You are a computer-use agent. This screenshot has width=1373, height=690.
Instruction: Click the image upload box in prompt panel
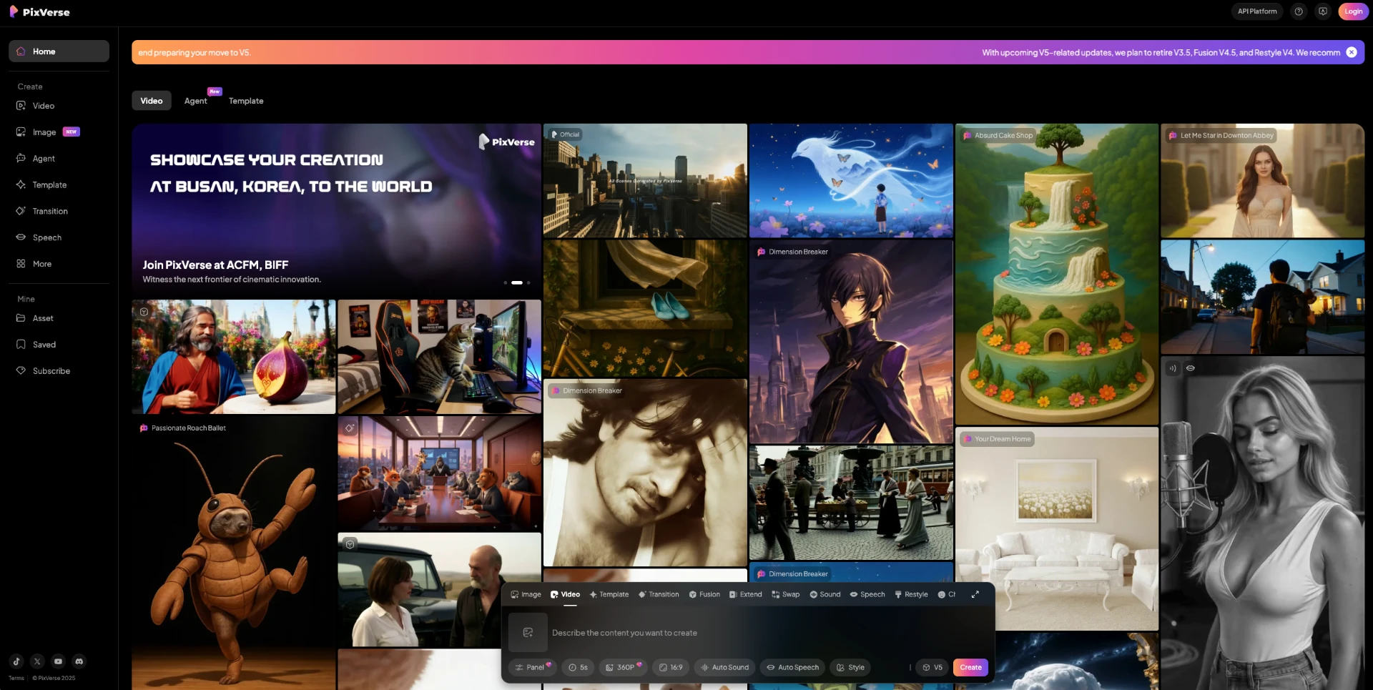528,632
